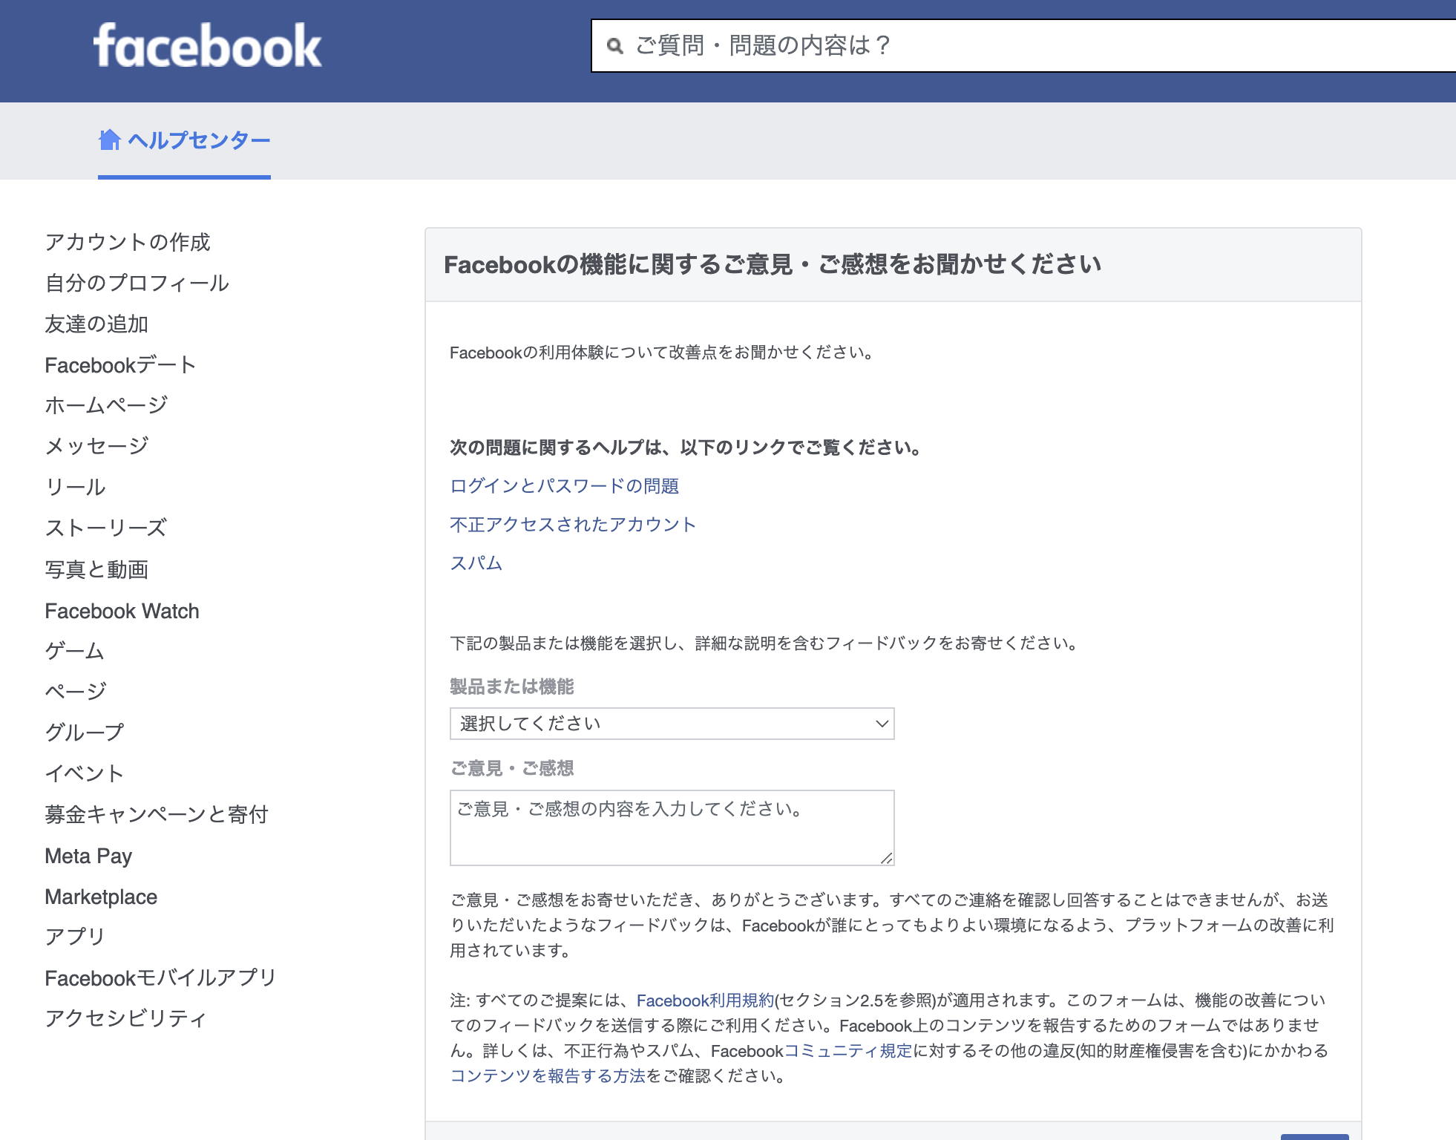Expand the 製品または機能 dropdown

click(672, 724)
